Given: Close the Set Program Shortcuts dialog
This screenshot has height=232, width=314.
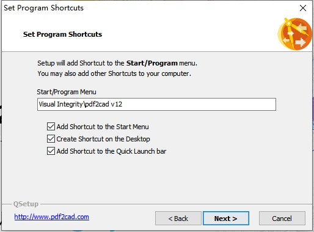Looking at the screenshot, I should click(303, 8).
